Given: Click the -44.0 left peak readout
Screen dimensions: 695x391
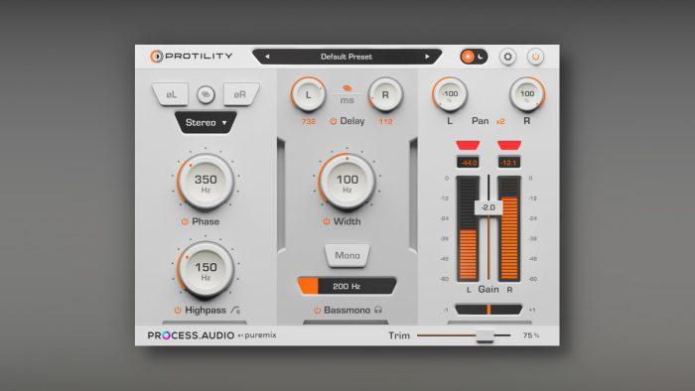Looking at the screenshot, I should pos(468,163).
